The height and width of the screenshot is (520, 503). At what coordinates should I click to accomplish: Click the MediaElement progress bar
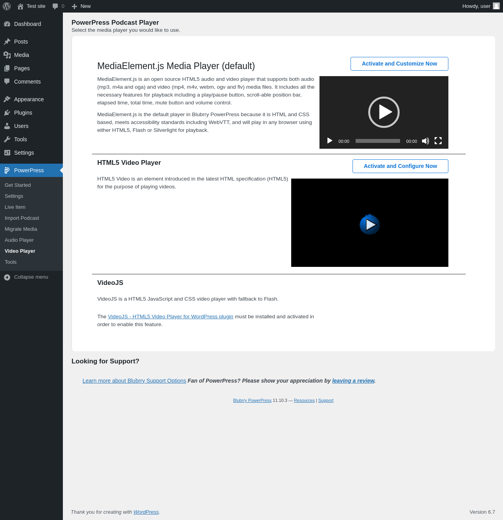378,141
